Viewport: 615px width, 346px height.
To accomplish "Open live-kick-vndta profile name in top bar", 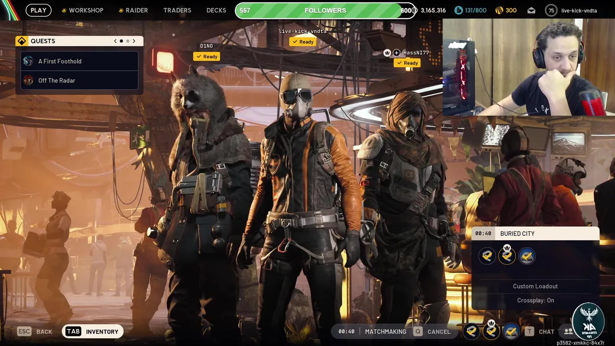I will (x=579, y=11).
